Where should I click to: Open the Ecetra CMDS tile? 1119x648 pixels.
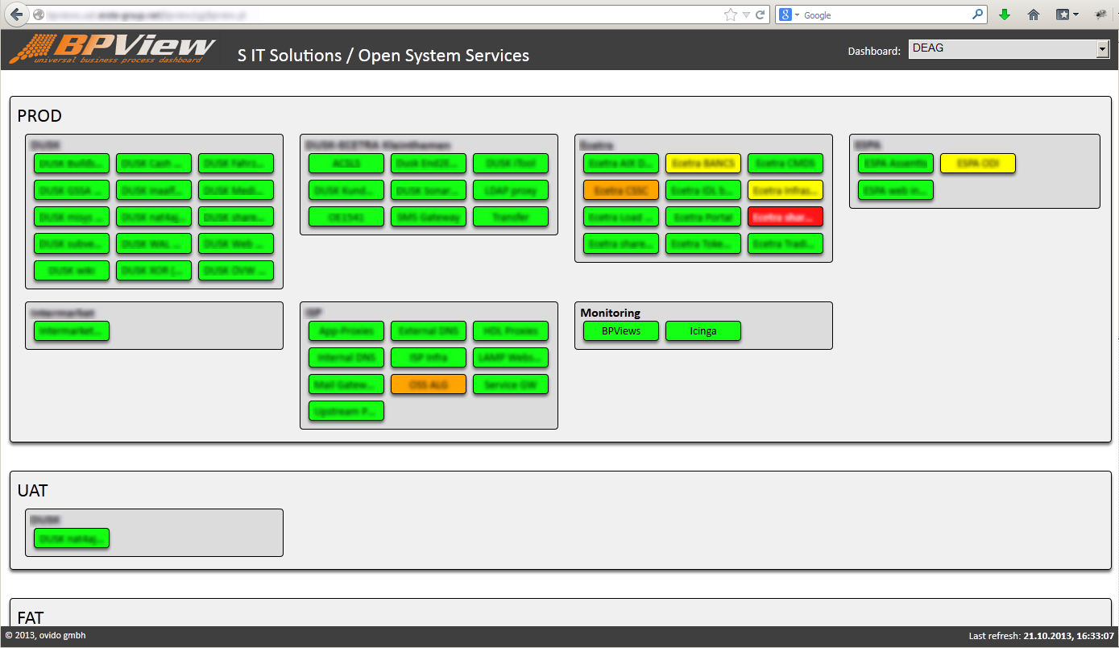(785, 164)
